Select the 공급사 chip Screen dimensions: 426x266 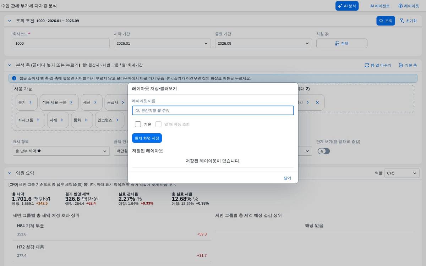[x=115, y=102]
